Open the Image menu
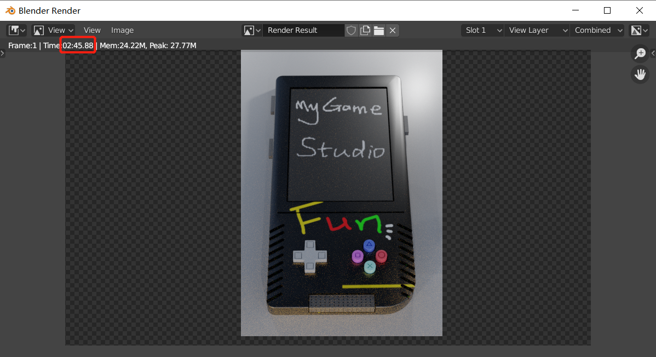The image size is (656, 357). (x=122, y=30)
